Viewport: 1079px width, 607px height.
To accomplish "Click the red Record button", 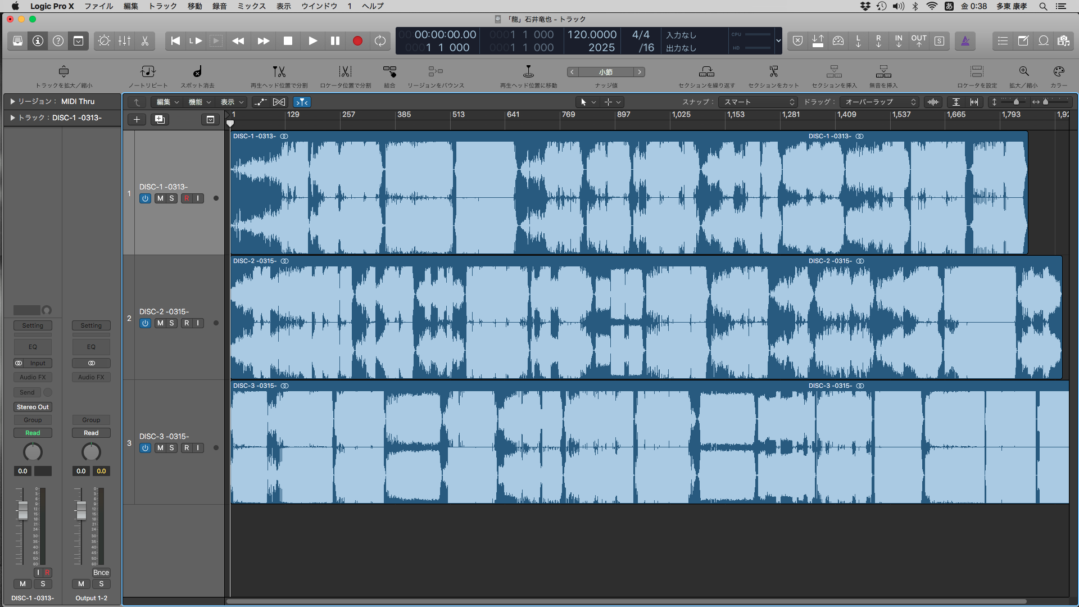I will click(357, 41).
